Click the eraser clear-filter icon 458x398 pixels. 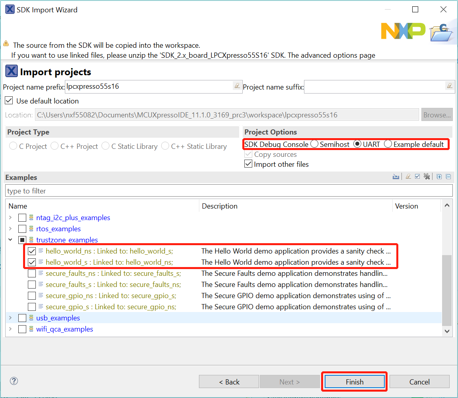point(408,177)
